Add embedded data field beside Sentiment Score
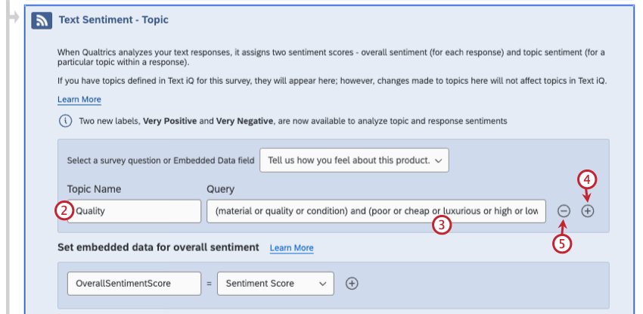 click(x=352, y=283)
